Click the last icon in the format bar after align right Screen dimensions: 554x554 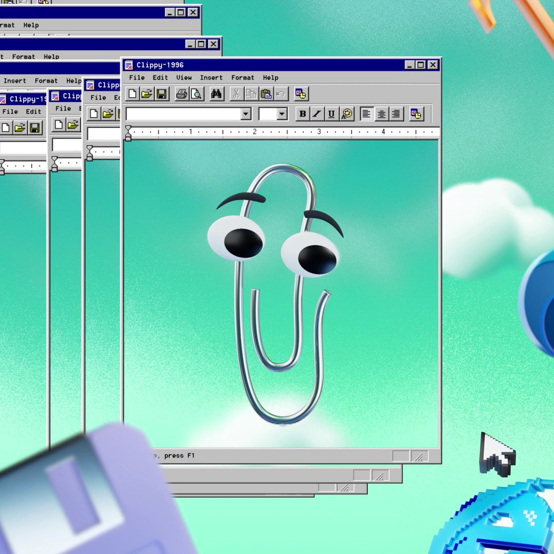(x=416, y=114)
